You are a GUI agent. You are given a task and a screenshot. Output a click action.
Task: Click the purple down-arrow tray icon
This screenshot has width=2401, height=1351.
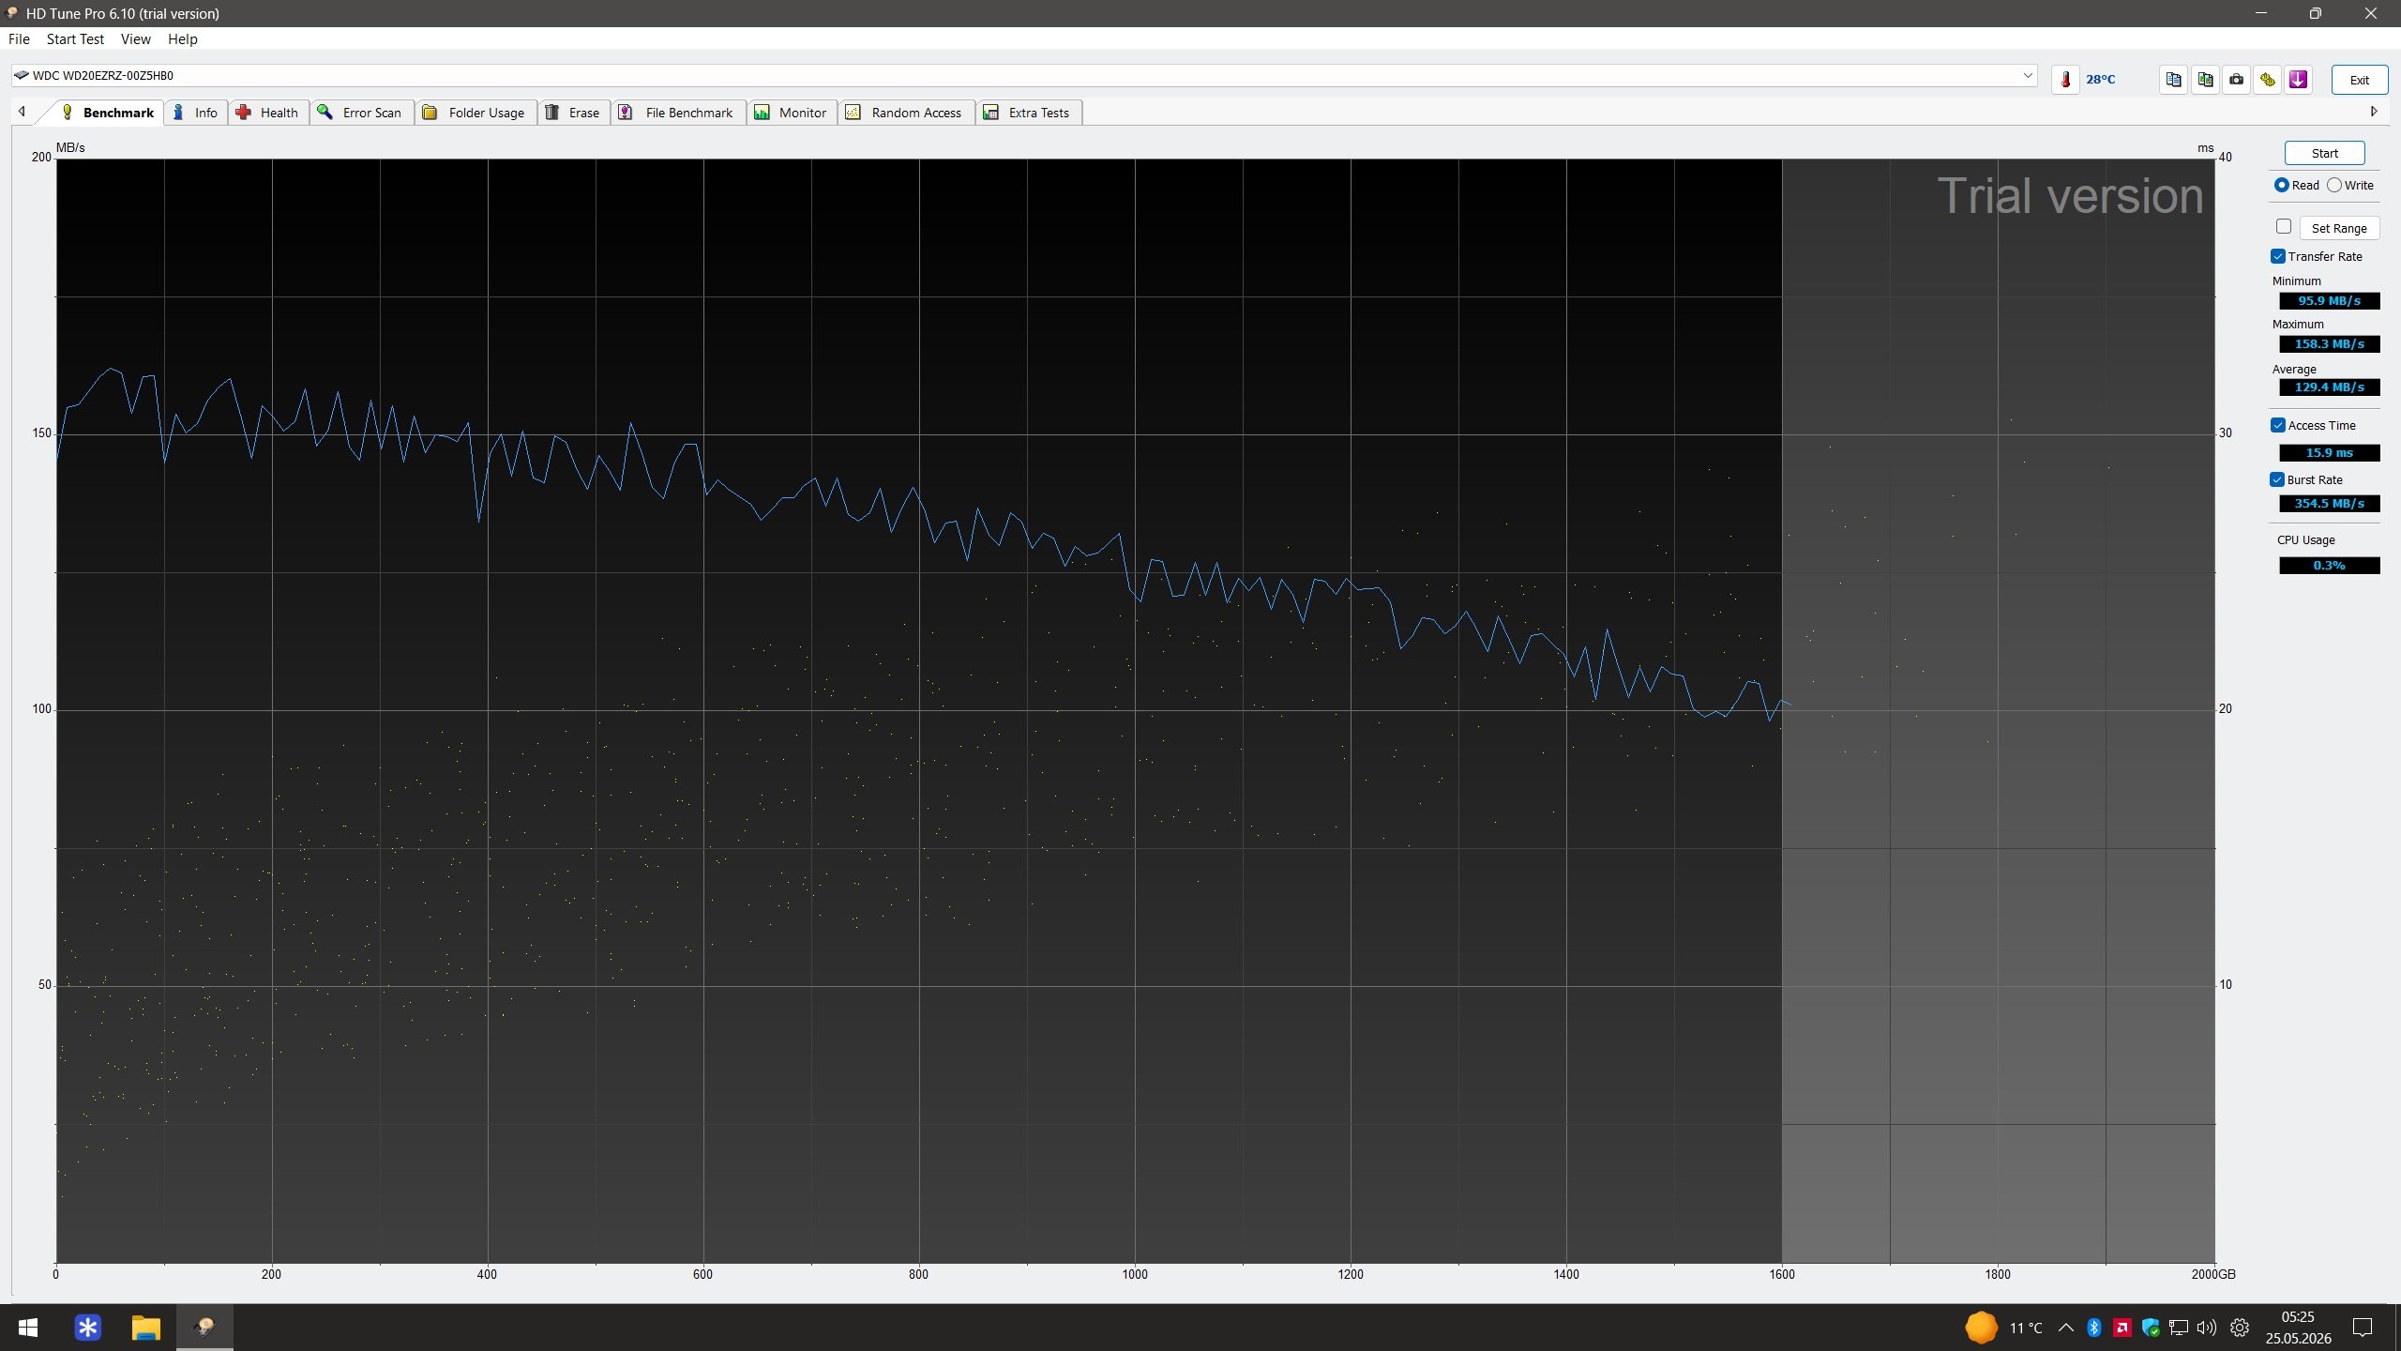pos(2298,80)
